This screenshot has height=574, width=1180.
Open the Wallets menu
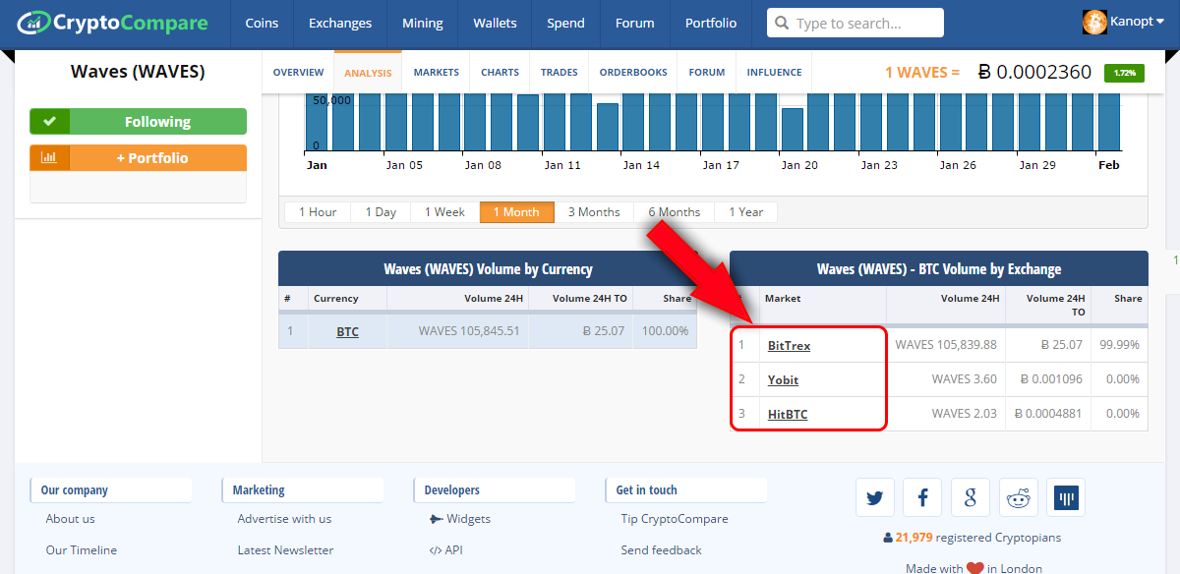click(495, 23)
